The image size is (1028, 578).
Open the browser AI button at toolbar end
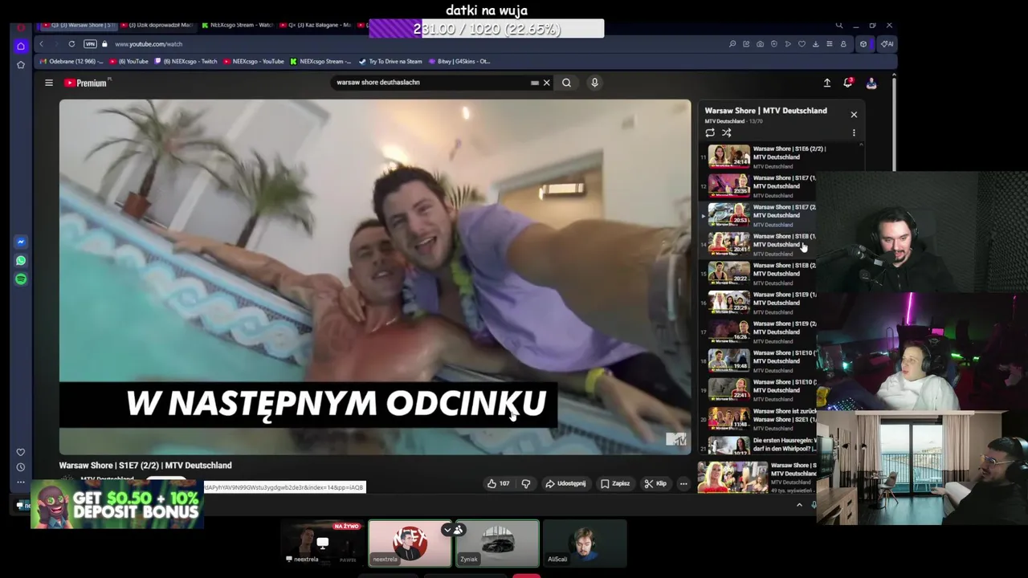887,44
